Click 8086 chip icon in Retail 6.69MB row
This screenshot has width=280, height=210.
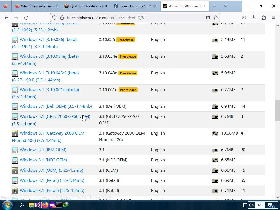(x=215, y=181)
